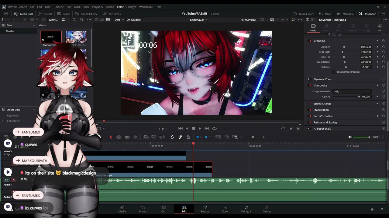Select the arrow Selection Mode tool
Image resolution: width=389 pixels, height=218 pixels.
click(x=111, y=137)
